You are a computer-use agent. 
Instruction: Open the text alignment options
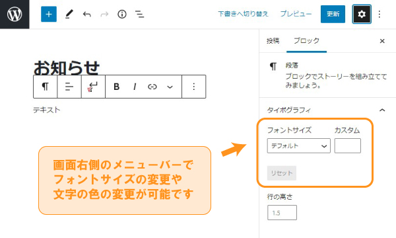tap(69, 87)
